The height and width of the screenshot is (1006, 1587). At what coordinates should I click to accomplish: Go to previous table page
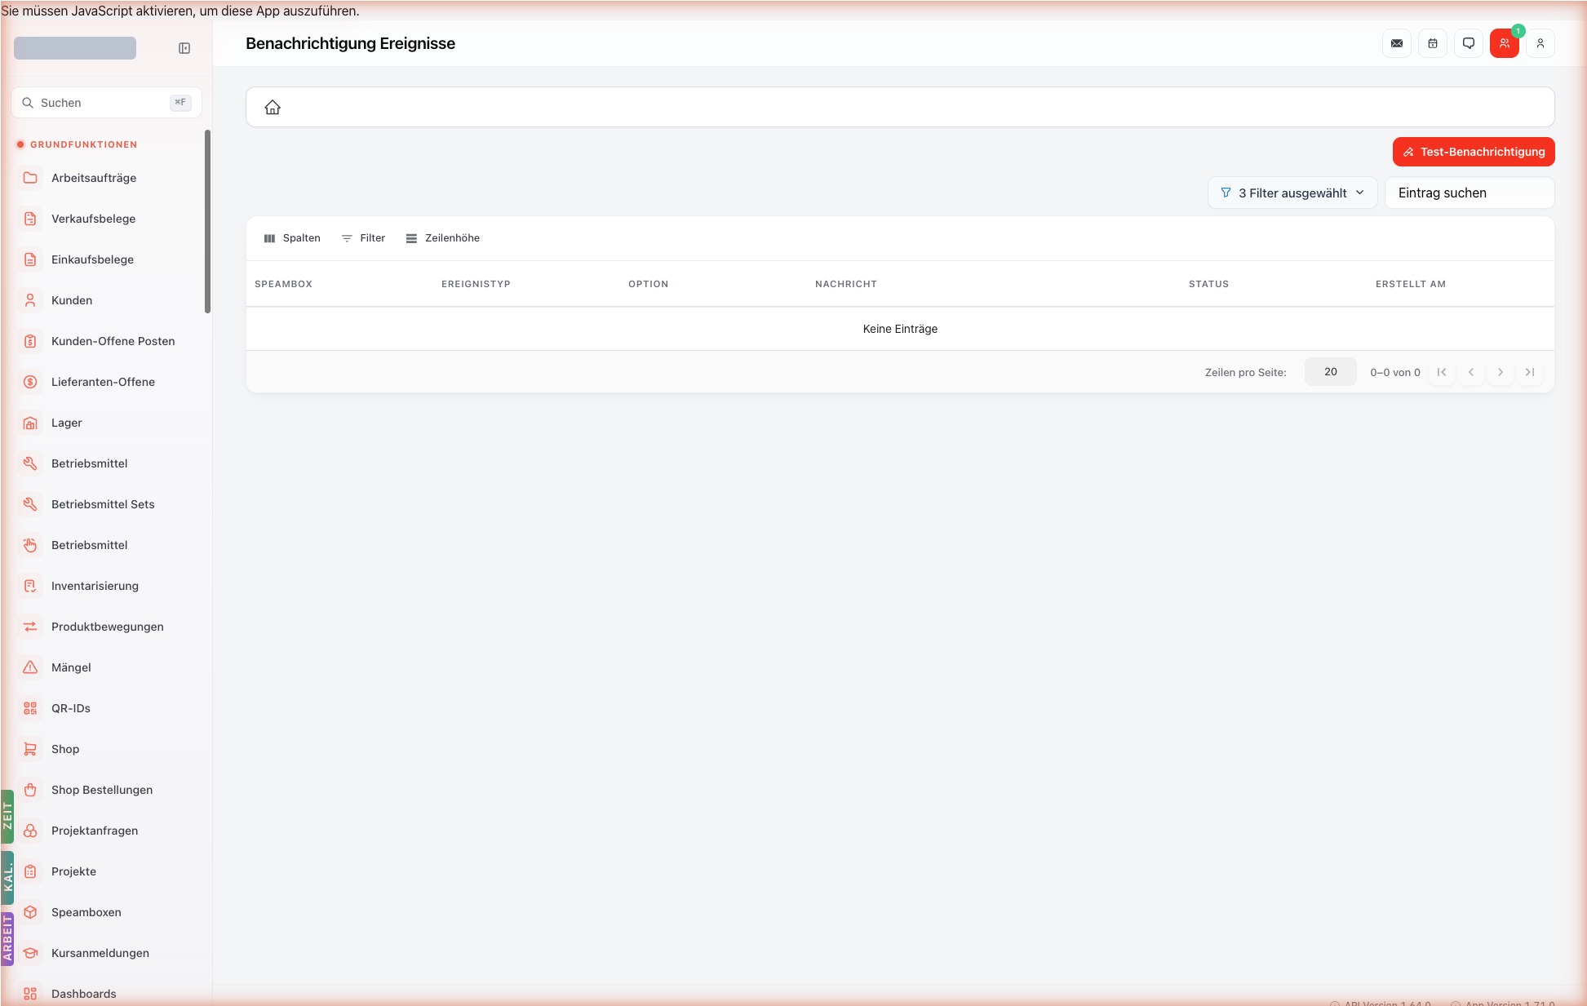(1471, 372)
